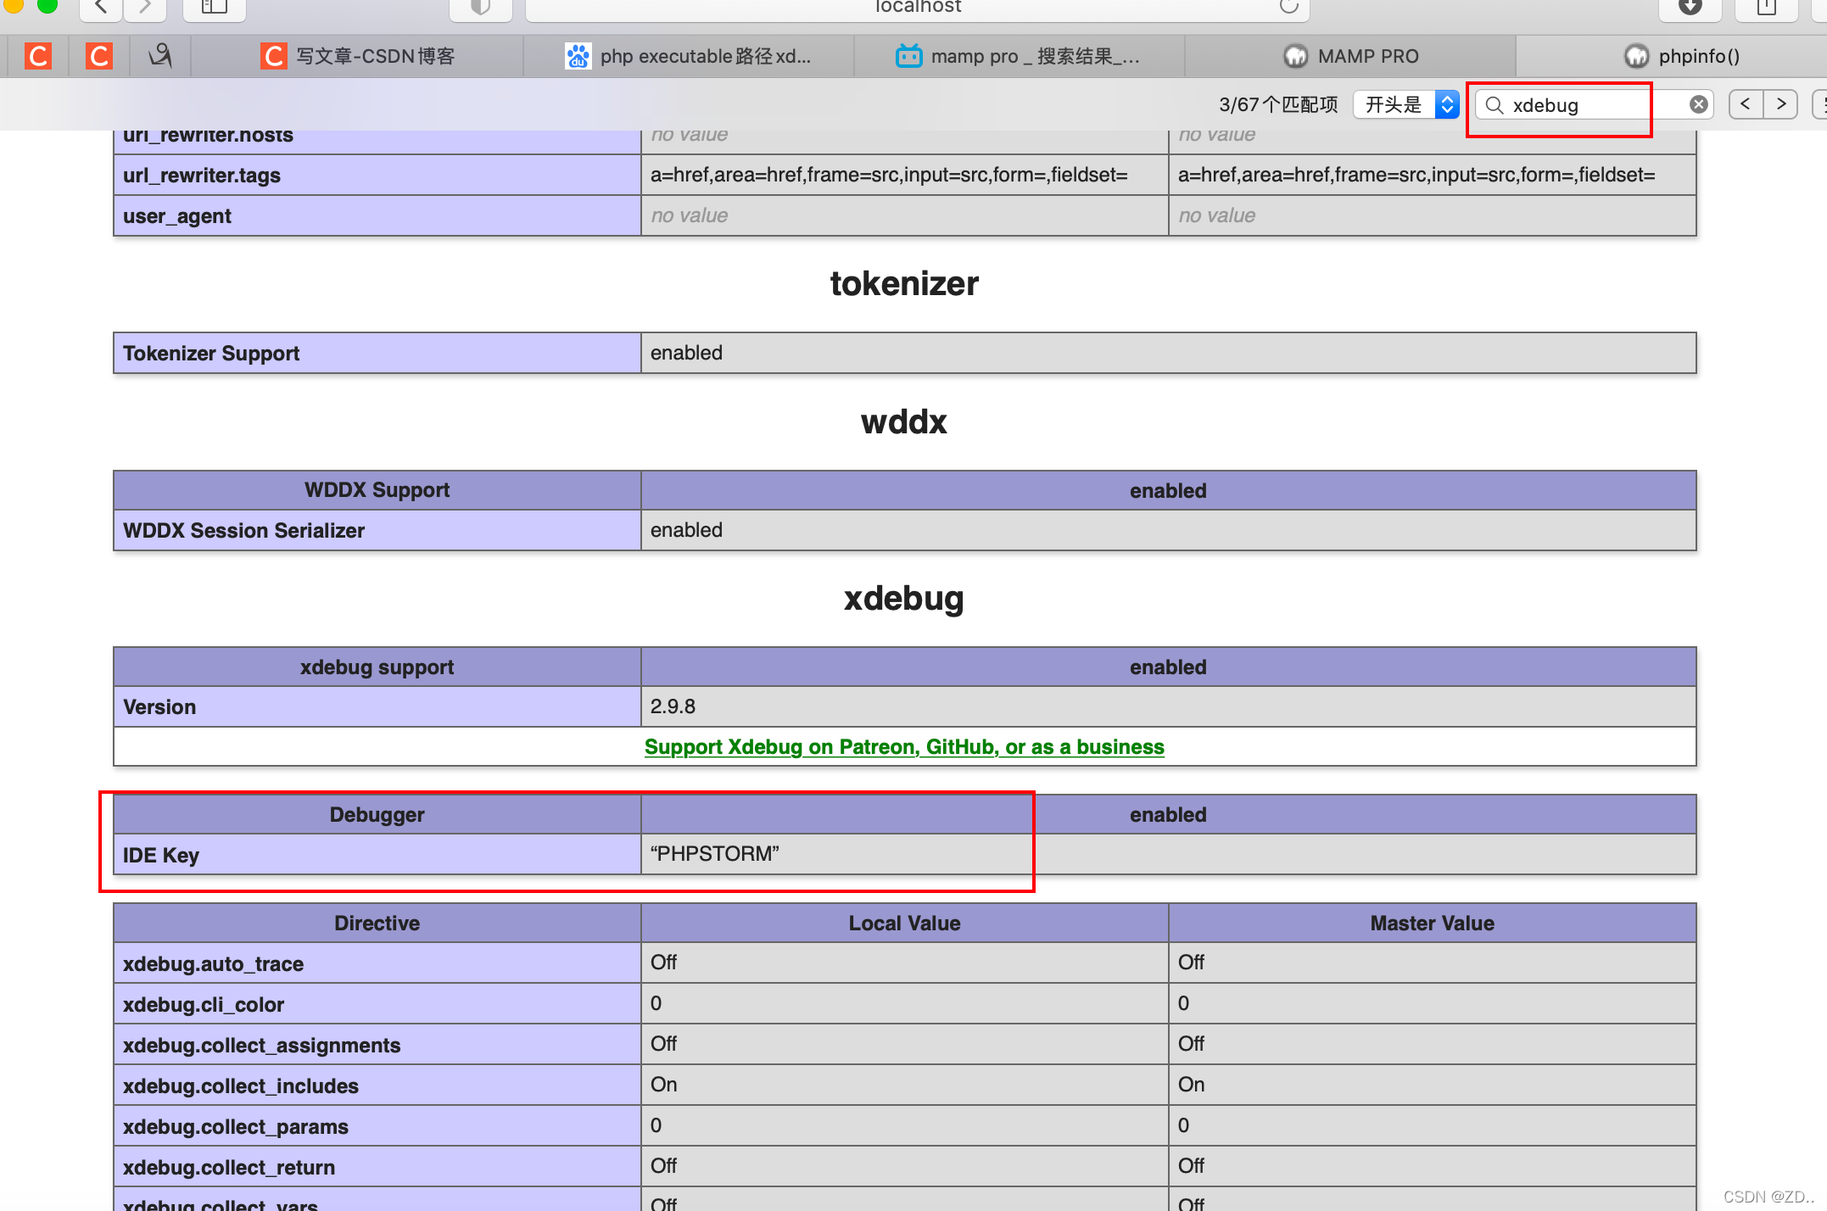
Task: Go back with browser back button
Action: tap(101, 8)
